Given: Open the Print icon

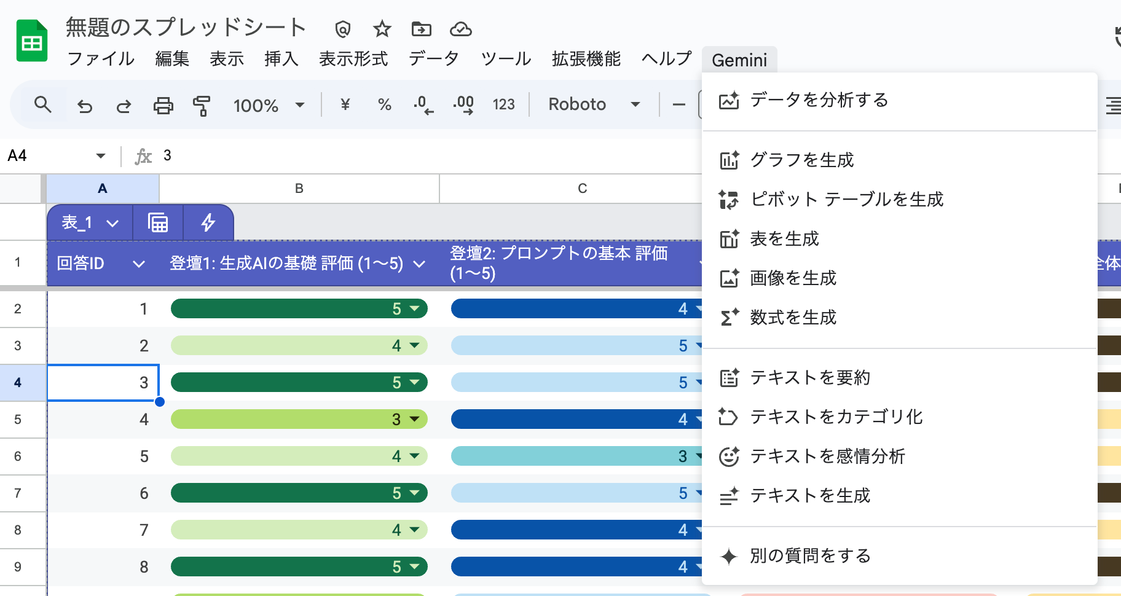Looking at the screenshot, I should tap(162, 104).
